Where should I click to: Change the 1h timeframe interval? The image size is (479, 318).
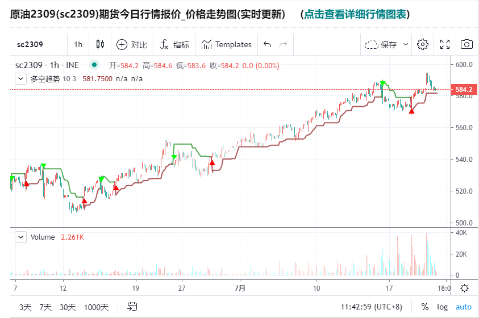[78, 44]
